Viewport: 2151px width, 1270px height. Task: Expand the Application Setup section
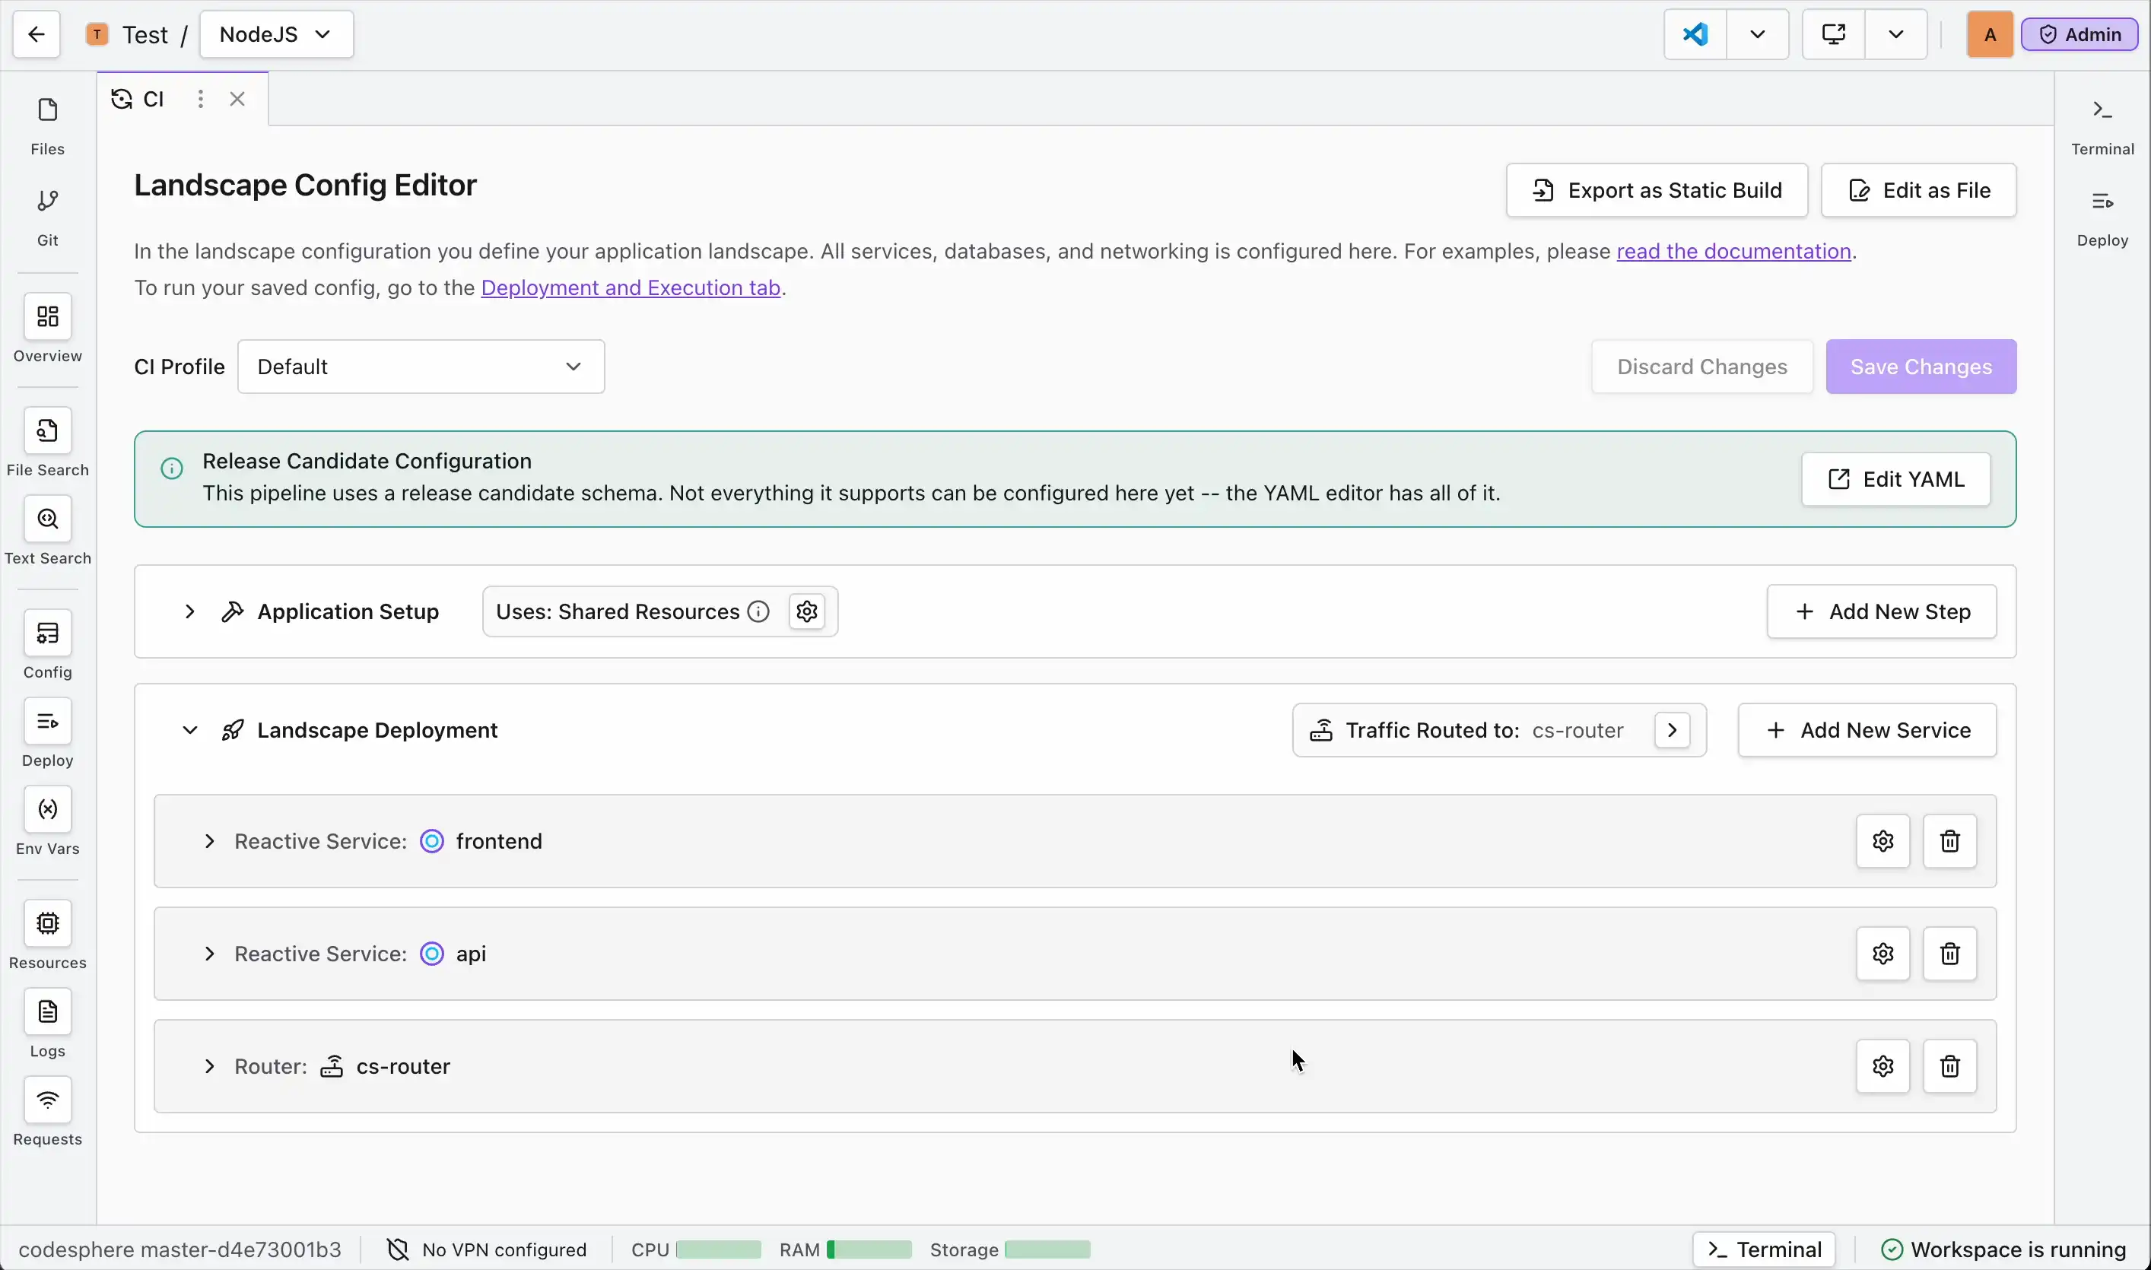(190, 611)
